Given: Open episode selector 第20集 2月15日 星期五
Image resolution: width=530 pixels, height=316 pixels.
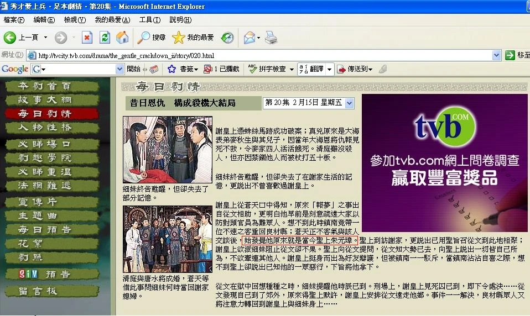Looking at the screenshot, I should pos(308,103).
